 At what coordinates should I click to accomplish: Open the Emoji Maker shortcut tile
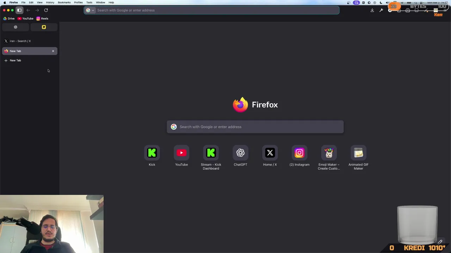click(x=329, y=158)
